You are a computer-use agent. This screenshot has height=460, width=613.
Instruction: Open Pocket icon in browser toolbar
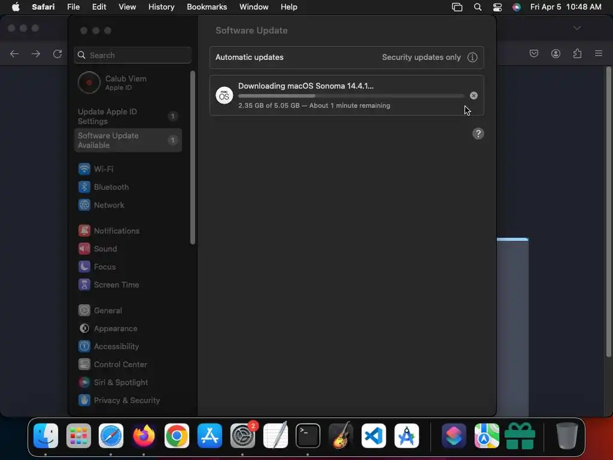(533, 53)
